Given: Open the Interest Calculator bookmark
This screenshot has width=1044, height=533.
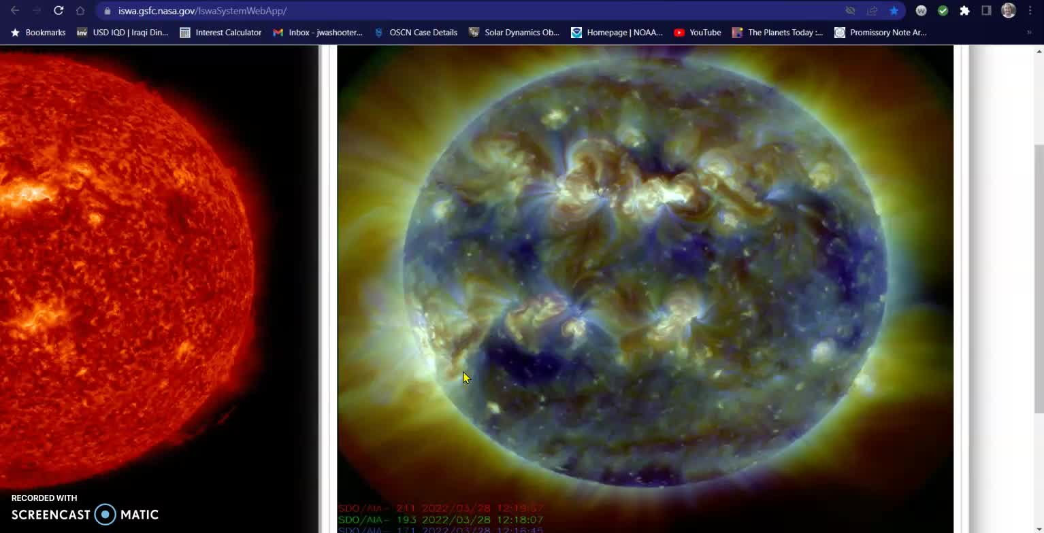Looking at the screenshot, I should coord(221,33).
